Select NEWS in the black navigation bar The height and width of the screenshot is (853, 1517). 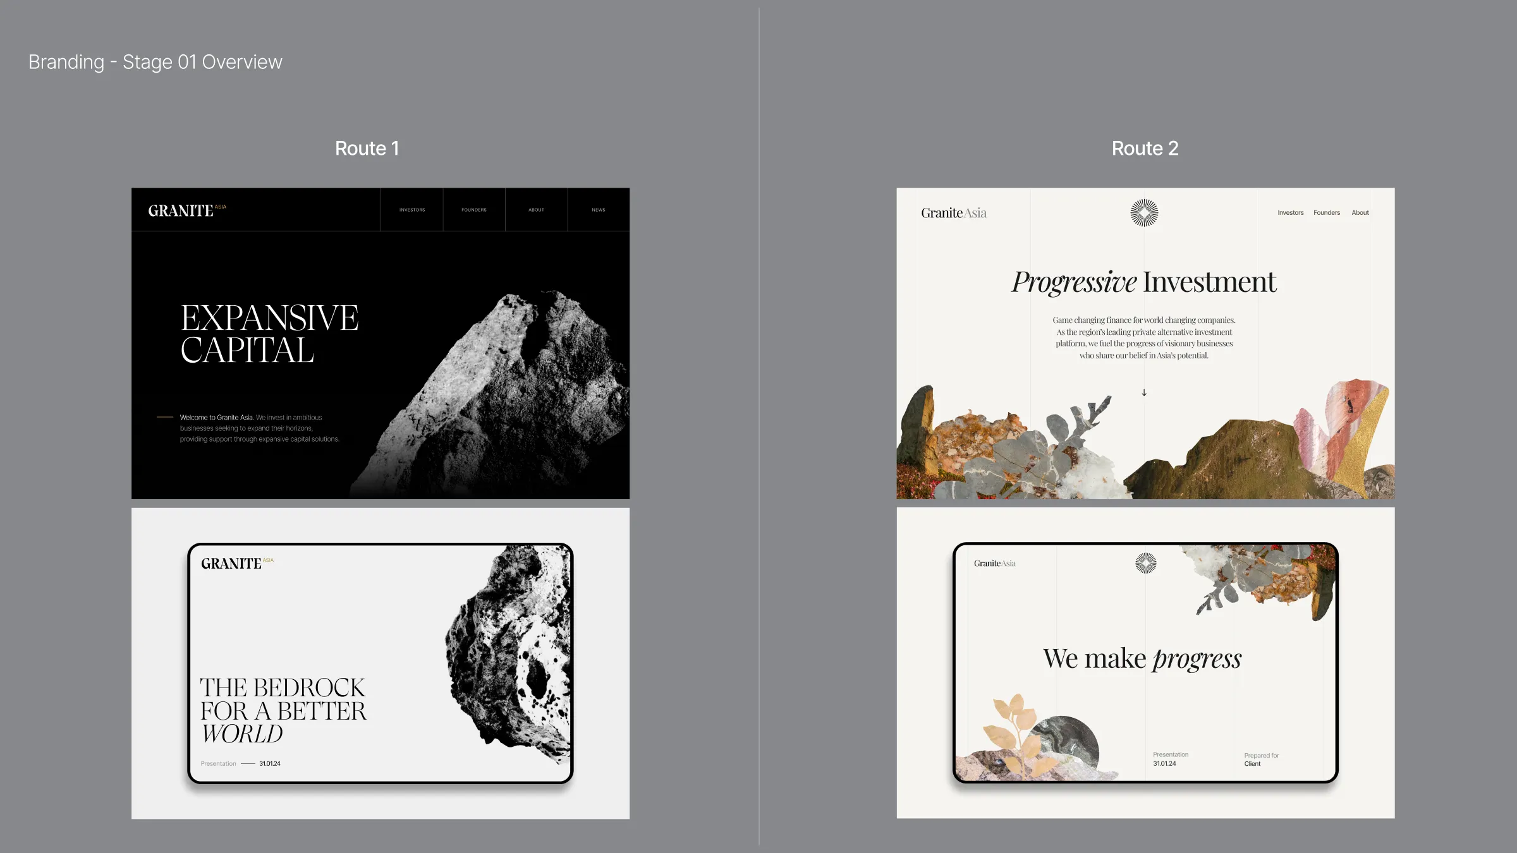598,210
